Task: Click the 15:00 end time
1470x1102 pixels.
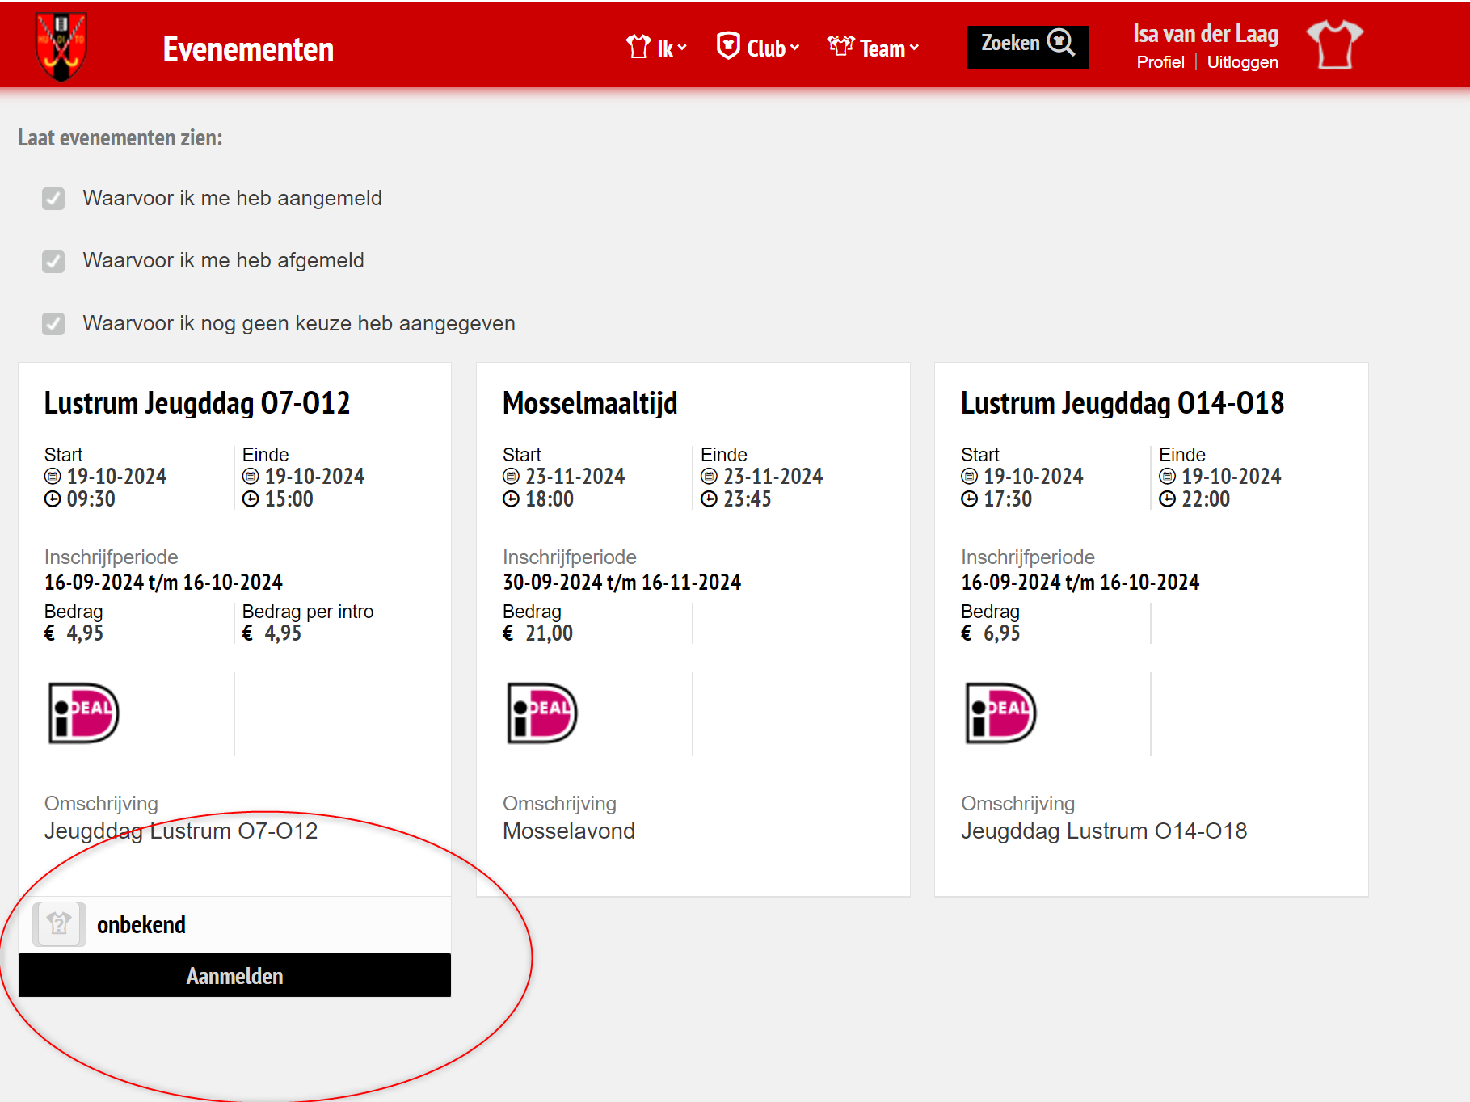Action: [x=289, y=499]
